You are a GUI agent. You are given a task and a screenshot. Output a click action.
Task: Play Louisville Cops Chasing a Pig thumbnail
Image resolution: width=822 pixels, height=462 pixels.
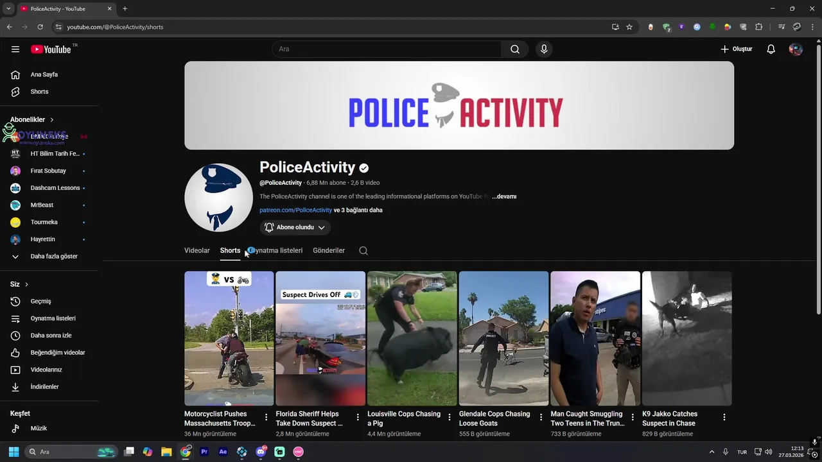(x=412, y=339)
